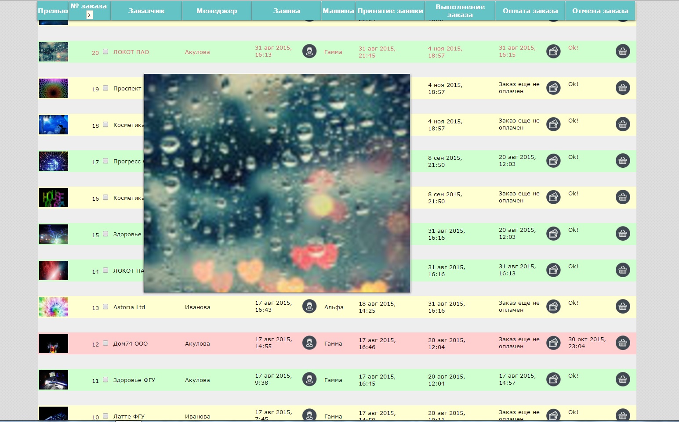The width and height of the screenshot is (679, 422).
Task: Select the Оплата заказа column header
Action: click(530, 11)
